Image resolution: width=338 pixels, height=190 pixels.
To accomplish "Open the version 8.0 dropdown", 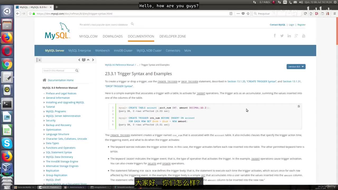I will pos(296,66).
